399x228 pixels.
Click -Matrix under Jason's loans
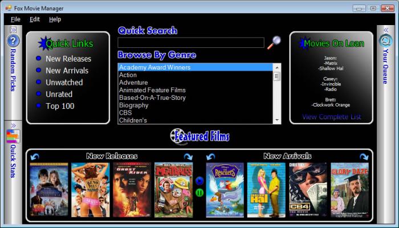(x=331, y=63)
